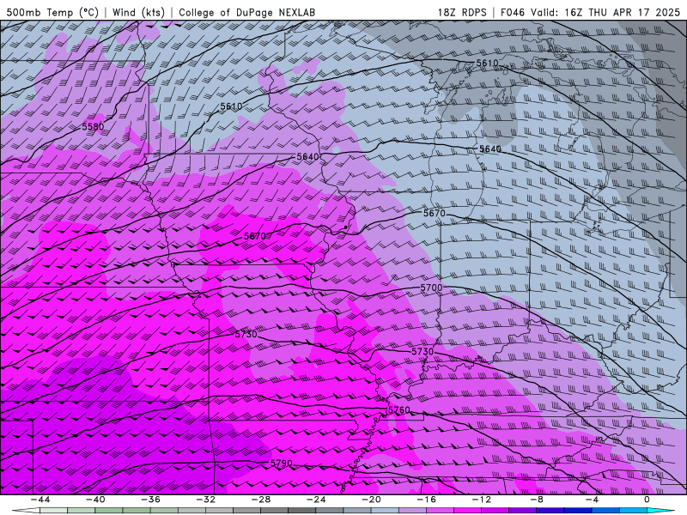This screenshot has width=687, height=515.
Task: Click the -32 color scale label
Action: (x=206, y=500)
